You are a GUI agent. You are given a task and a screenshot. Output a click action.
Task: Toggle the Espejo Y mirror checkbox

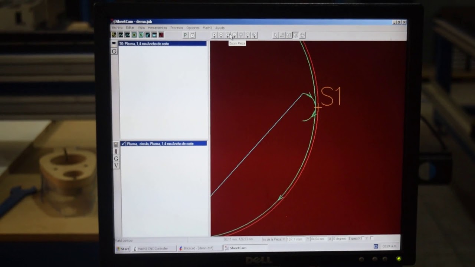coord(371,238)
